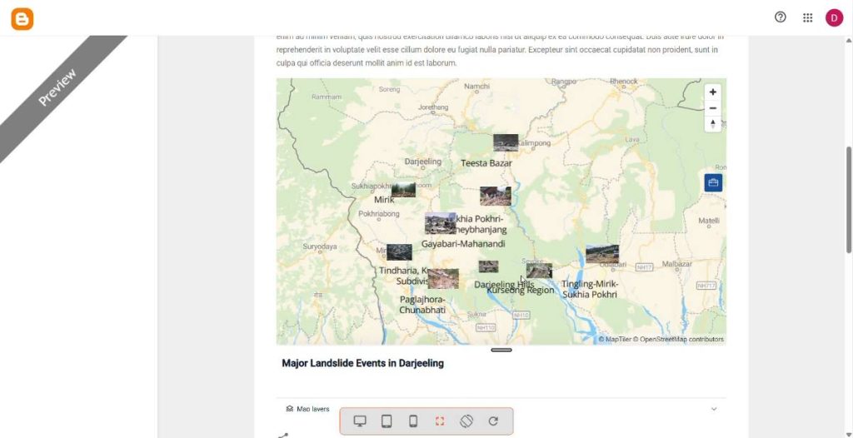Click the Teesta Bazar map label
853x438 pixels.
point(486,163)
